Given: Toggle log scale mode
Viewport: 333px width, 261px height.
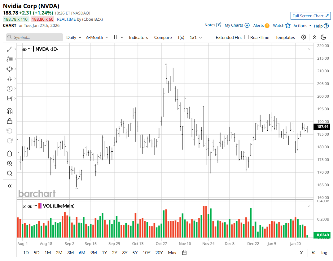Looking at the screenshot, I should tap(324, 253).
